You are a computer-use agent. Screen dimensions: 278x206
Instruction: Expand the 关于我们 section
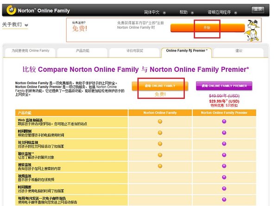pyautogui.click(x=15, y=25)
